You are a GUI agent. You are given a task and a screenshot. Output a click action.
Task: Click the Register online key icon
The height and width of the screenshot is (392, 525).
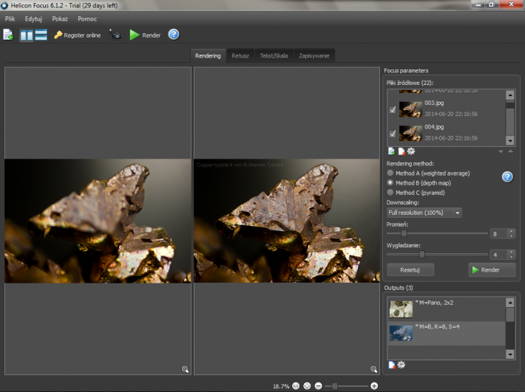pos(58,35)
